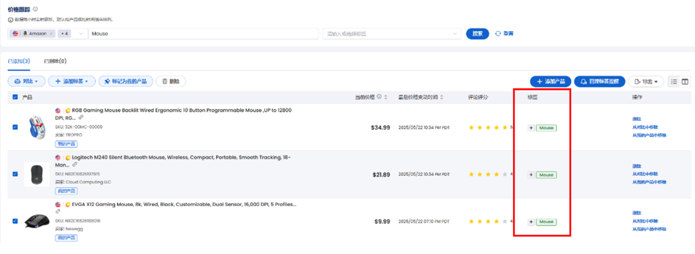Screen dimensions: 695x254
Task: Uncheck the RGB Gaming Mouse row checkbox
Action: (x=15, y=127)
